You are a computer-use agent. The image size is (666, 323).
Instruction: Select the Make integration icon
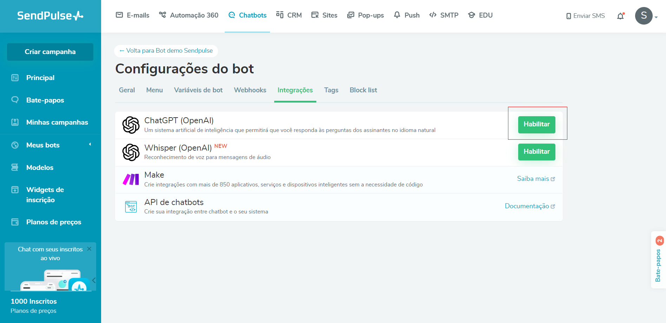pyautogui.click(x=131, y=179)
